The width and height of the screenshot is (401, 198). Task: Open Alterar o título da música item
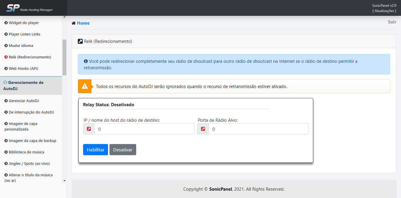(x=28, y=178)
